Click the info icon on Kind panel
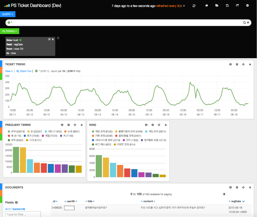The image size is (257, 217). point(146,125)
